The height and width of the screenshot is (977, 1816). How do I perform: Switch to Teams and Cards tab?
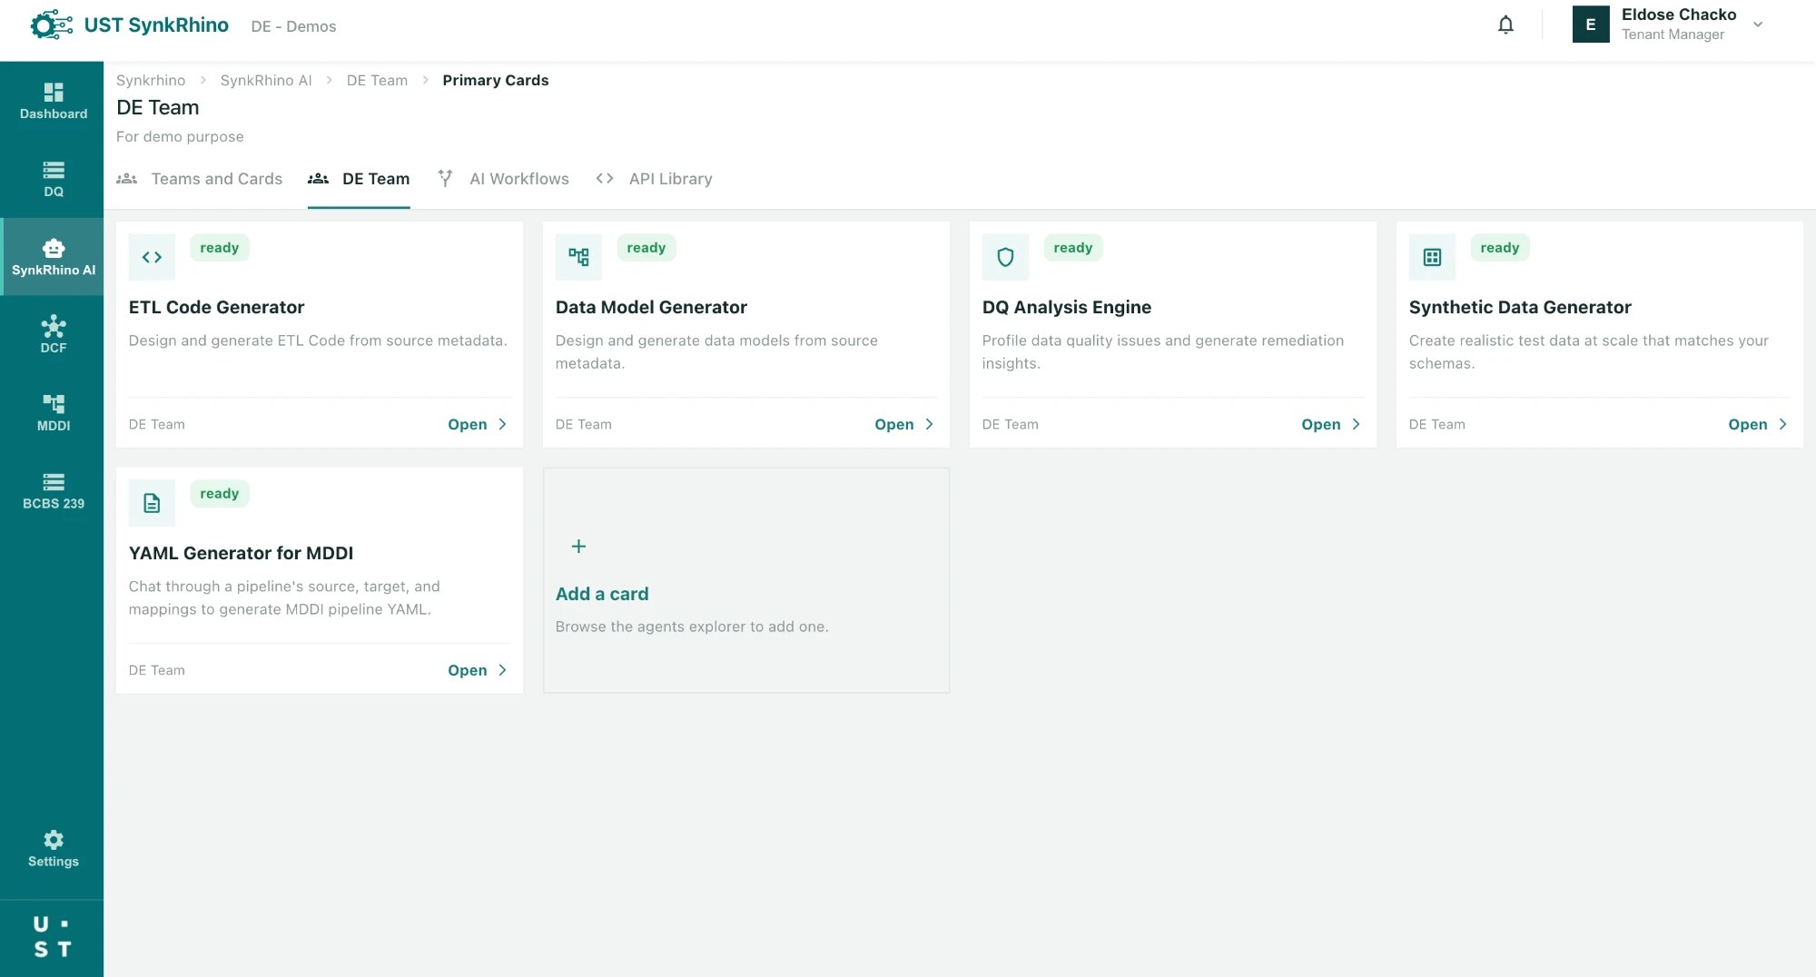pos(200,179)
